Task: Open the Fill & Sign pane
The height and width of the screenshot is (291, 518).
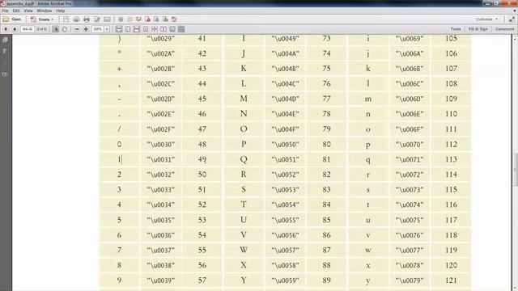Action: [478, 29]
